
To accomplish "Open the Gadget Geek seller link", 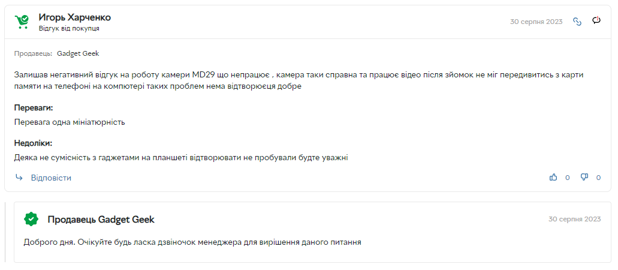I will click(78, 53).
